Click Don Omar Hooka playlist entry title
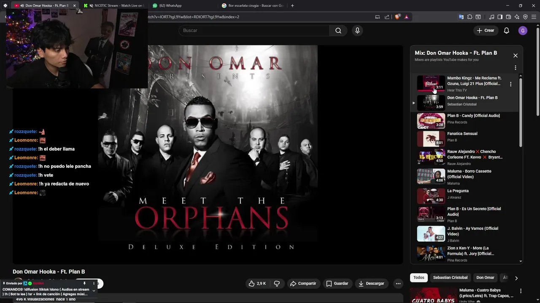Image resolution: width=540 pixels, height=303 pixels. 472,98
